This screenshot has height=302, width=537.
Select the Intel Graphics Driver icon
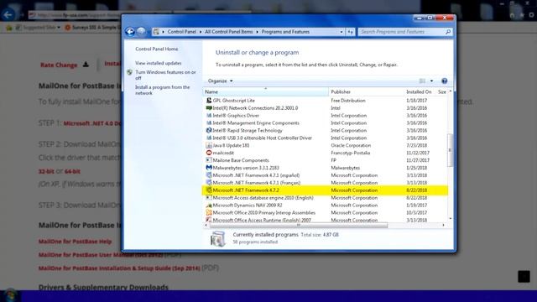[209, 116]
